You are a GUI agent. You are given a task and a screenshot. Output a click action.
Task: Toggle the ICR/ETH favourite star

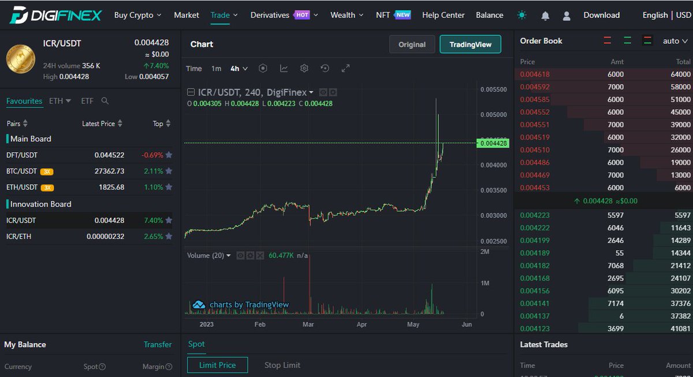coord(169,236)
